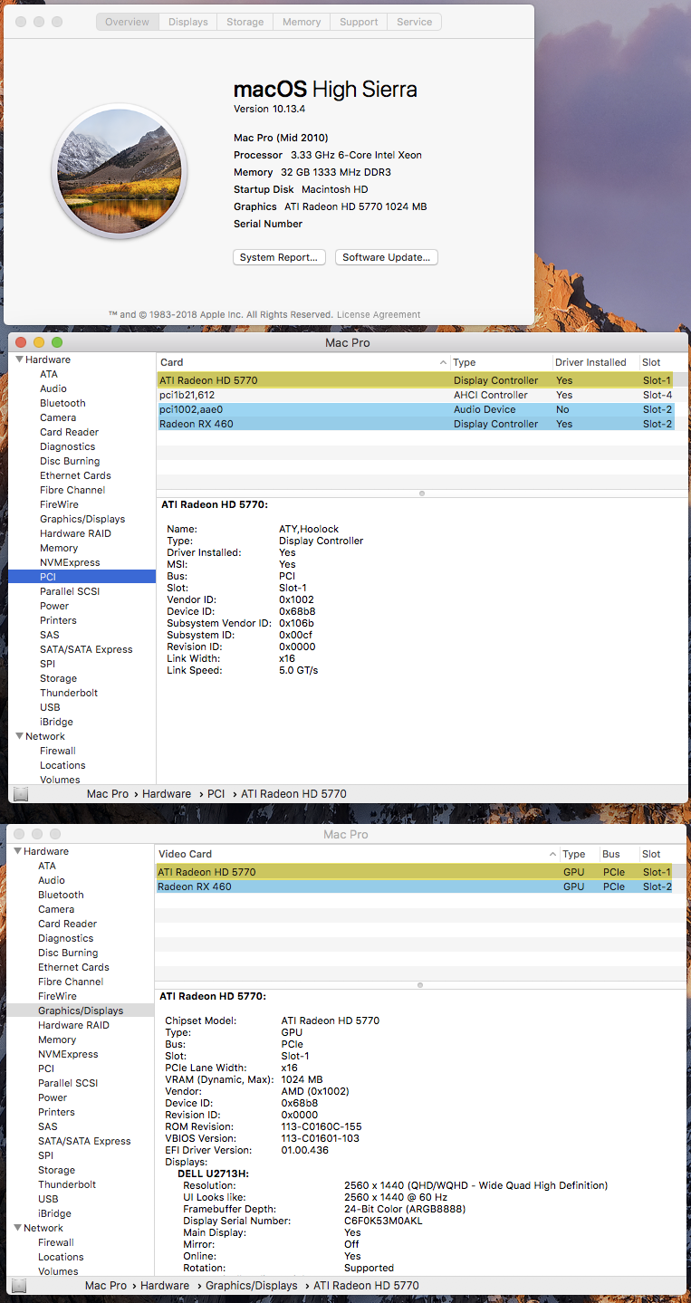Screen dimensions: 691x1303
Task: Select Hardware RAID in the Video Card window sidebar
Action: pyautogui.click(x=73, y=1025)
